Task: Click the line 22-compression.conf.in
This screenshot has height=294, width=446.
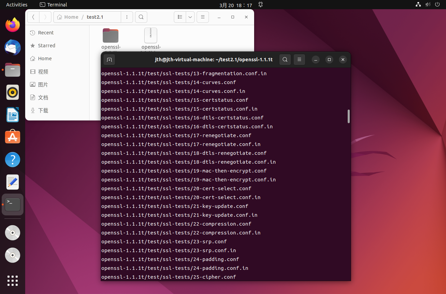Action: click(x=181, y=233)
